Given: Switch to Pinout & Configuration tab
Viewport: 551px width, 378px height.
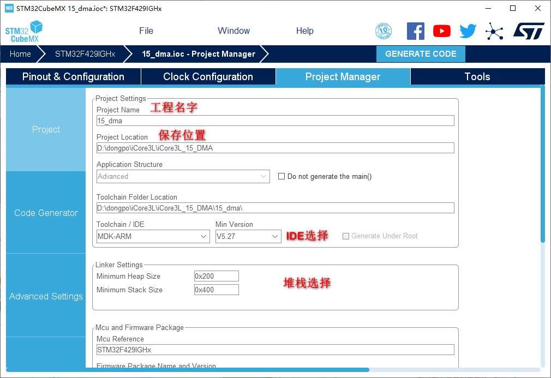Looking at the screenshot, I should pyautogui.click(x=73, y=77).
